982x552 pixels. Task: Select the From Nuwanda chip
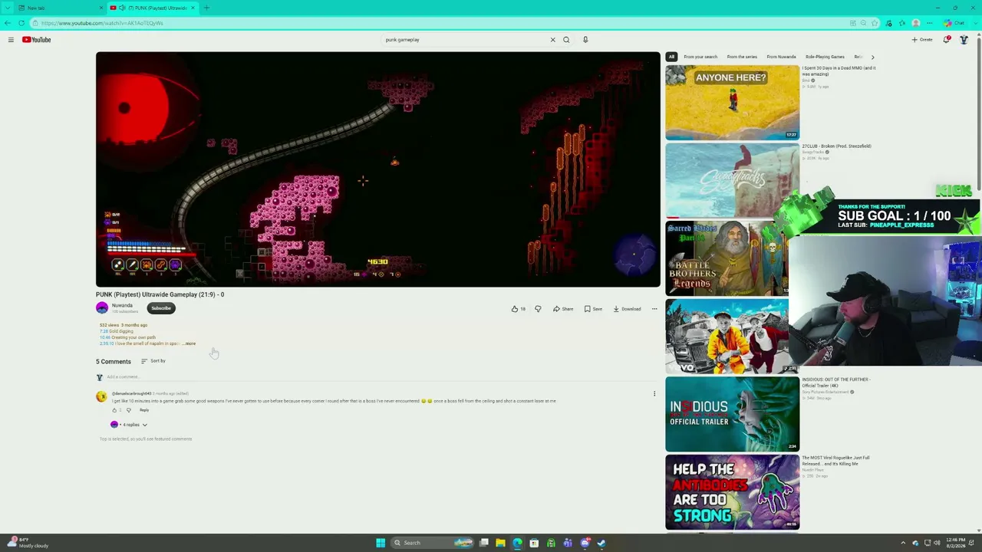tap(782, 57)
